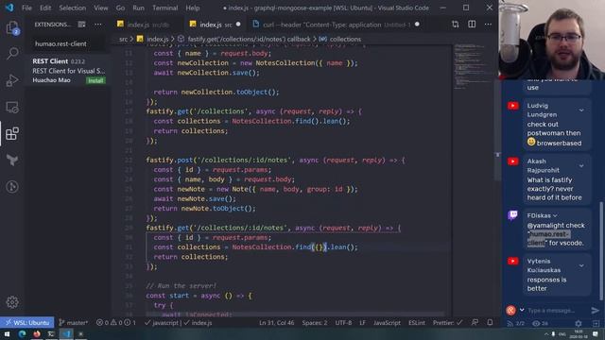Click the Prettier status item

[447, 323]
